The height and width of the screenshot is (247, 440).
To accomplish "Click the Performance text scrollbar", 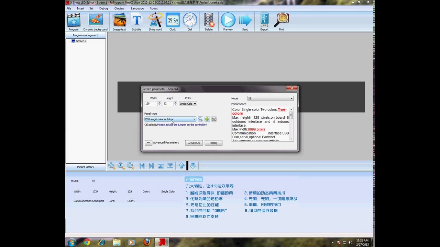I will tap(291, 123).
